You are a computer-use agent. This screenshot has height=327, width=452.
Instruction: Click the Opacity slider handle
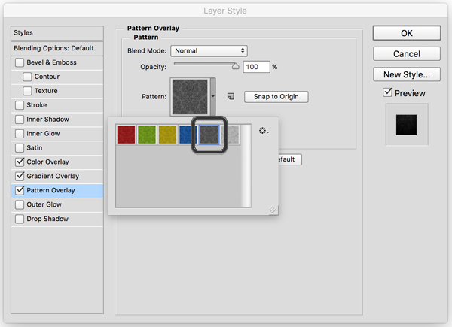235,66
